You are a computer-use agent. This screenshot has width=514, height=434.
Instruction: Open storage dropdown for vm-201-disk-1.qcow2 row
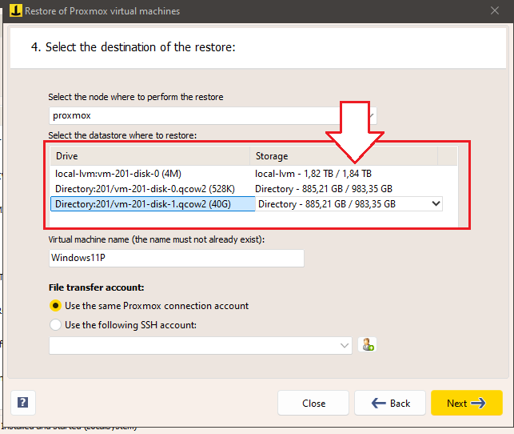435,204
